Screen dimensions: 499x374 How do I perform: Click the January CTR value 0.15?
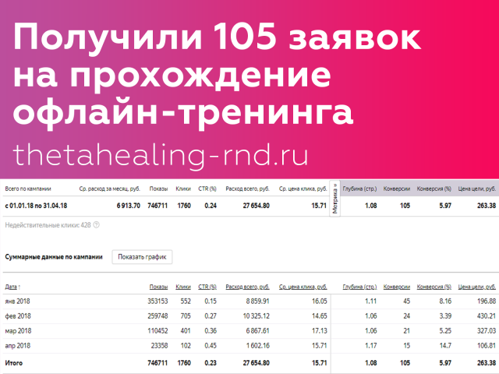point(211,302)
